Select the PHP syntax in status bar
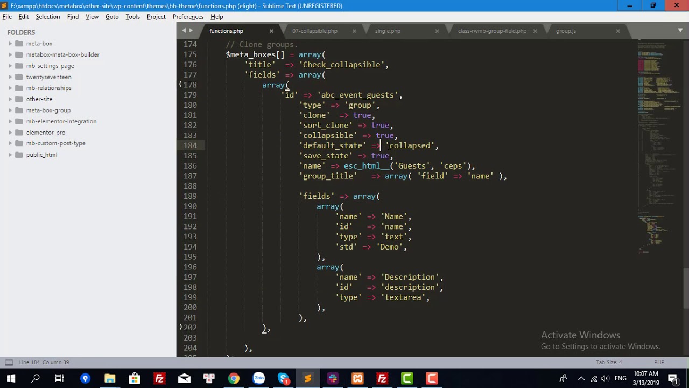 659,362
